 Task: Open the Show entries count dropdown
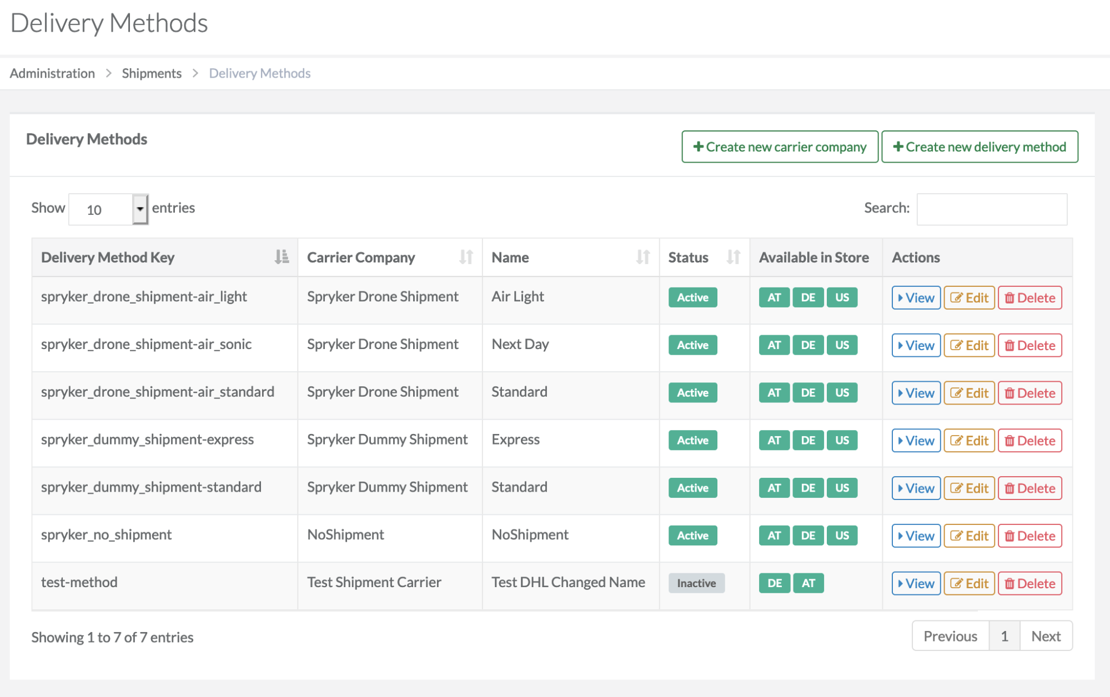108,209
